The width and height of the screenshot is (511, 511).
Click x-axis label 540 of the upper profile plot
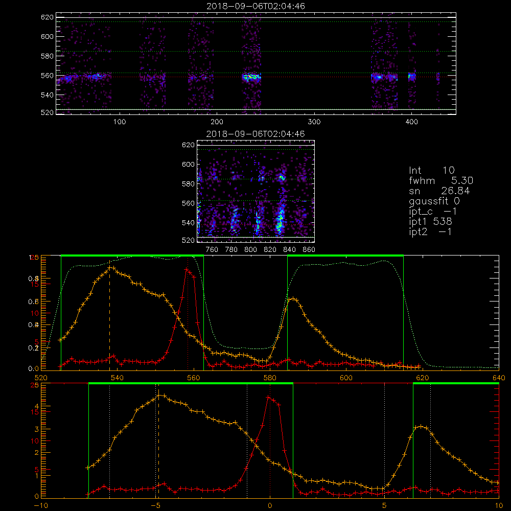pos(118,378)
